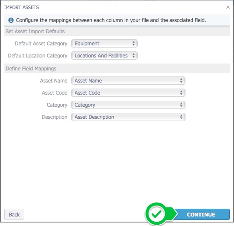Open the Category field mapping dropdown
This screenshot has height=226, width=234.
[128, 105]
